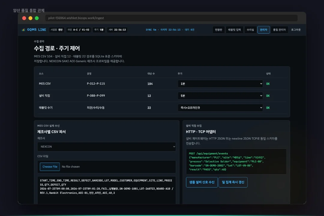
Task: Click the GQMS LINE bar-chart logo icon
Action: pos(23,30)
